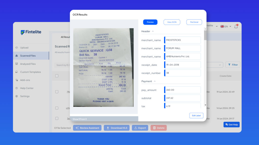This screenshot has width=259, height=145.
Task: Collapse the Payment section chevron
Action: [155, 81]
